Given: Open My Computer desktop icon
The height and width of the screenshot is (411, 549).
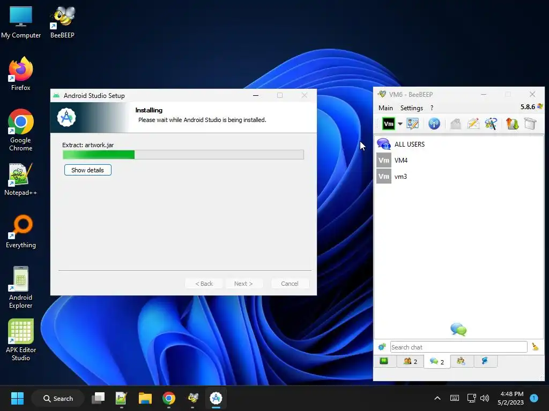Looking at the screenshot, I should [x=21, y=21].
